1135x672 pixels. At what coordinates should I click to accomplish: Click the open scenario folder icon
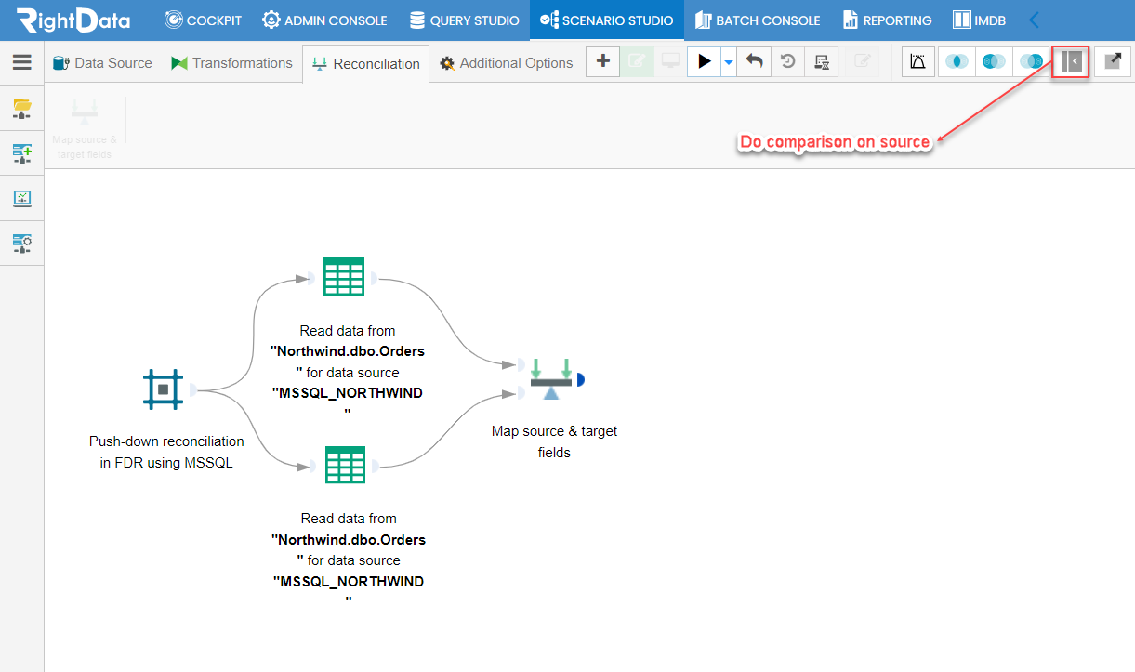point(21,109)
